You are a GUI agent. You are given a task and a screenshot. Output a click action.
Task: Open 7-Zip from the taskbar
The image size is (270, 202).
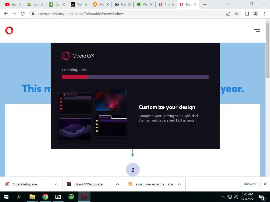click(58, 197)
